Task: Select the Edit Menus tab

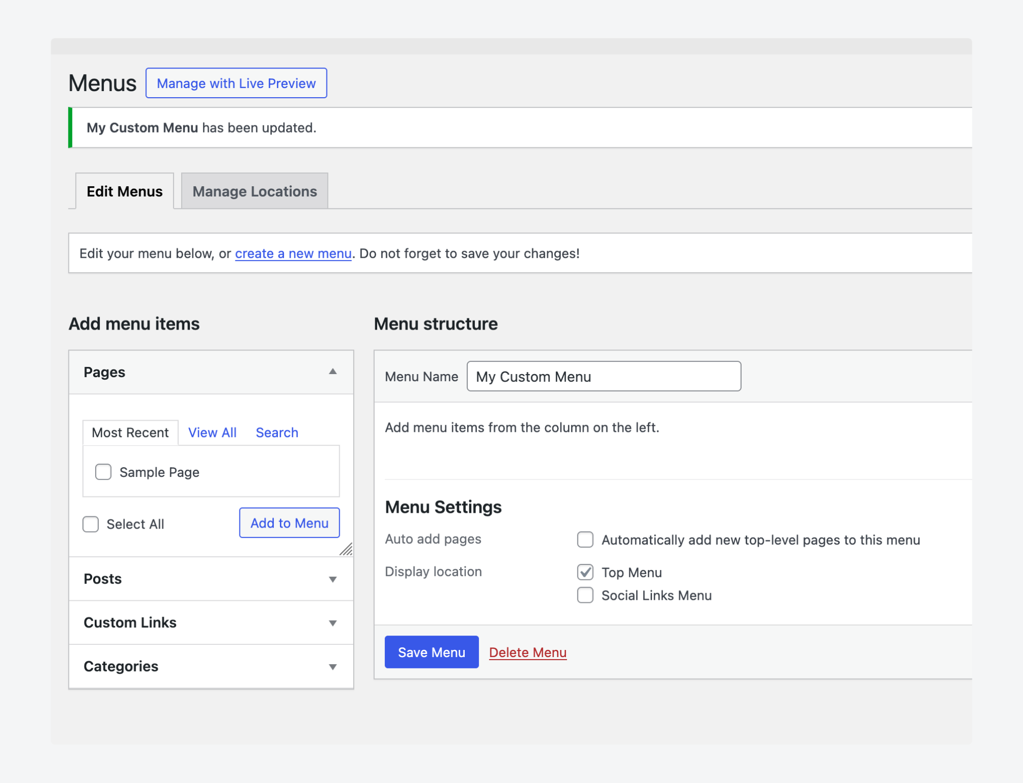Action: pyautogui.click(x=124, y=191)
